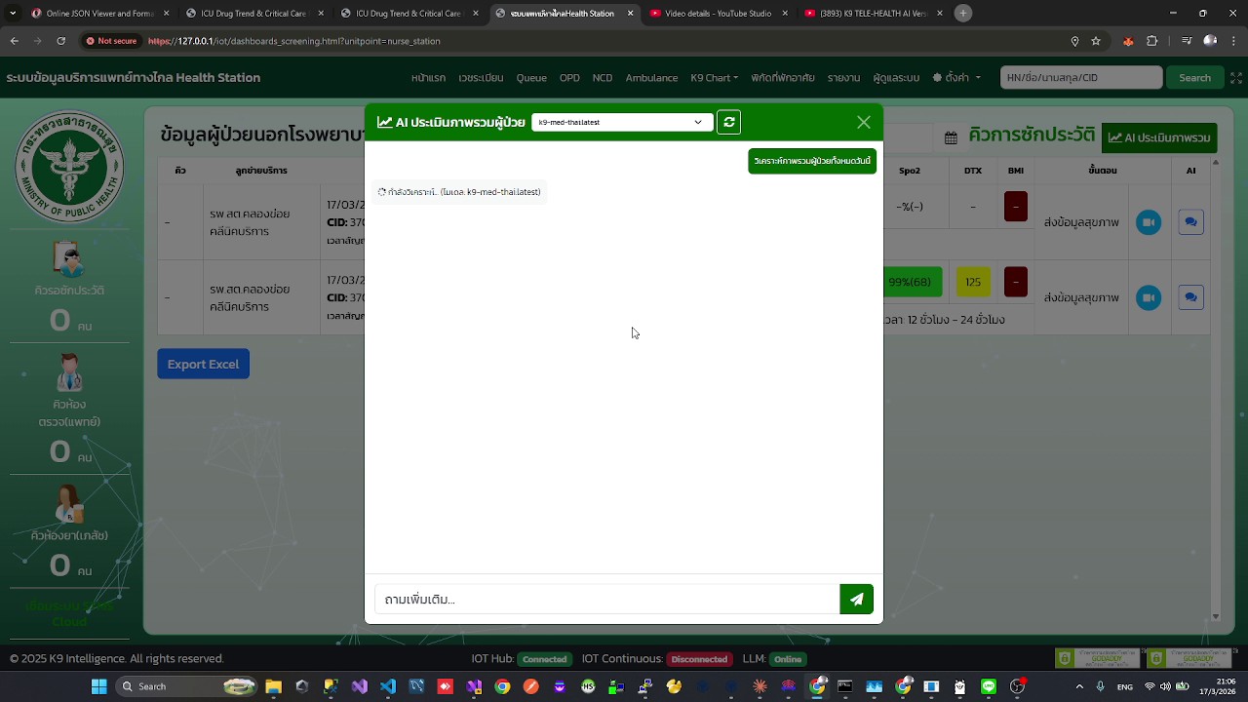Viewport: 1248px width, 702px height.
Task: Click the history-taking queue clipboard icon
Action: pos(69,259)
